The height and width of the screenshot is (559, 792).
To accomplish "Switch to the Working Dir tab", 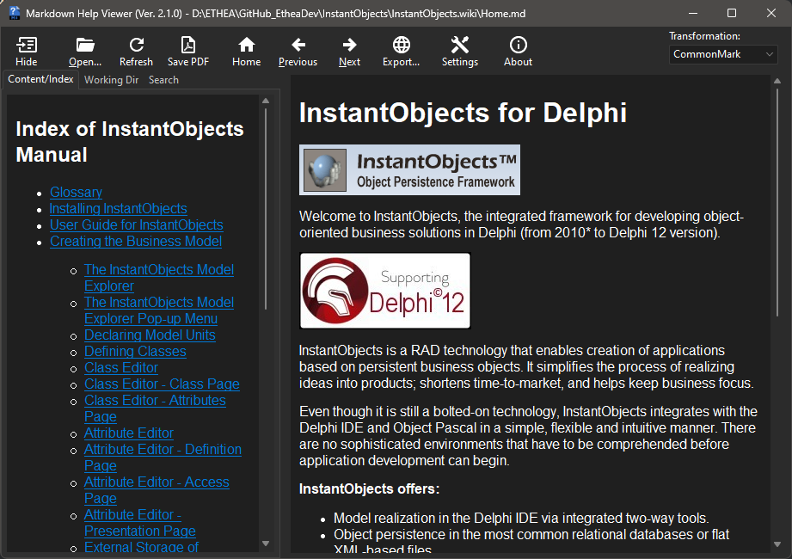I will [x=111, y=80].
